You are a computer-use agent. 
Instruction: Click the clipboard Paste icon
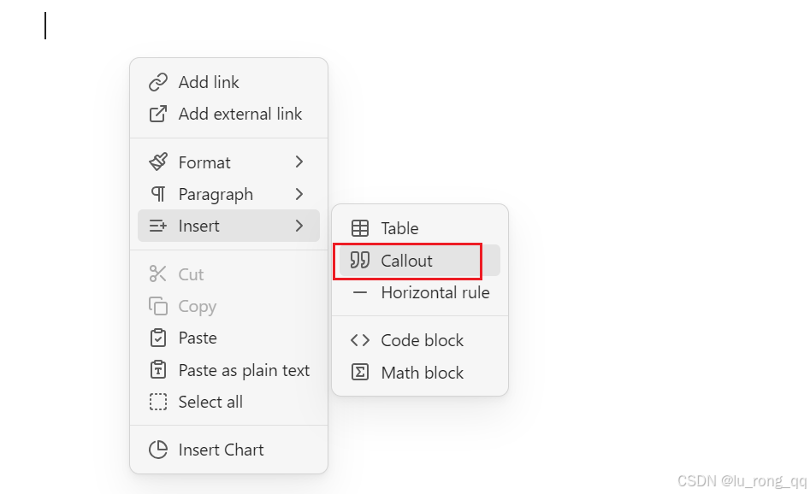click(x=158, y=338)
